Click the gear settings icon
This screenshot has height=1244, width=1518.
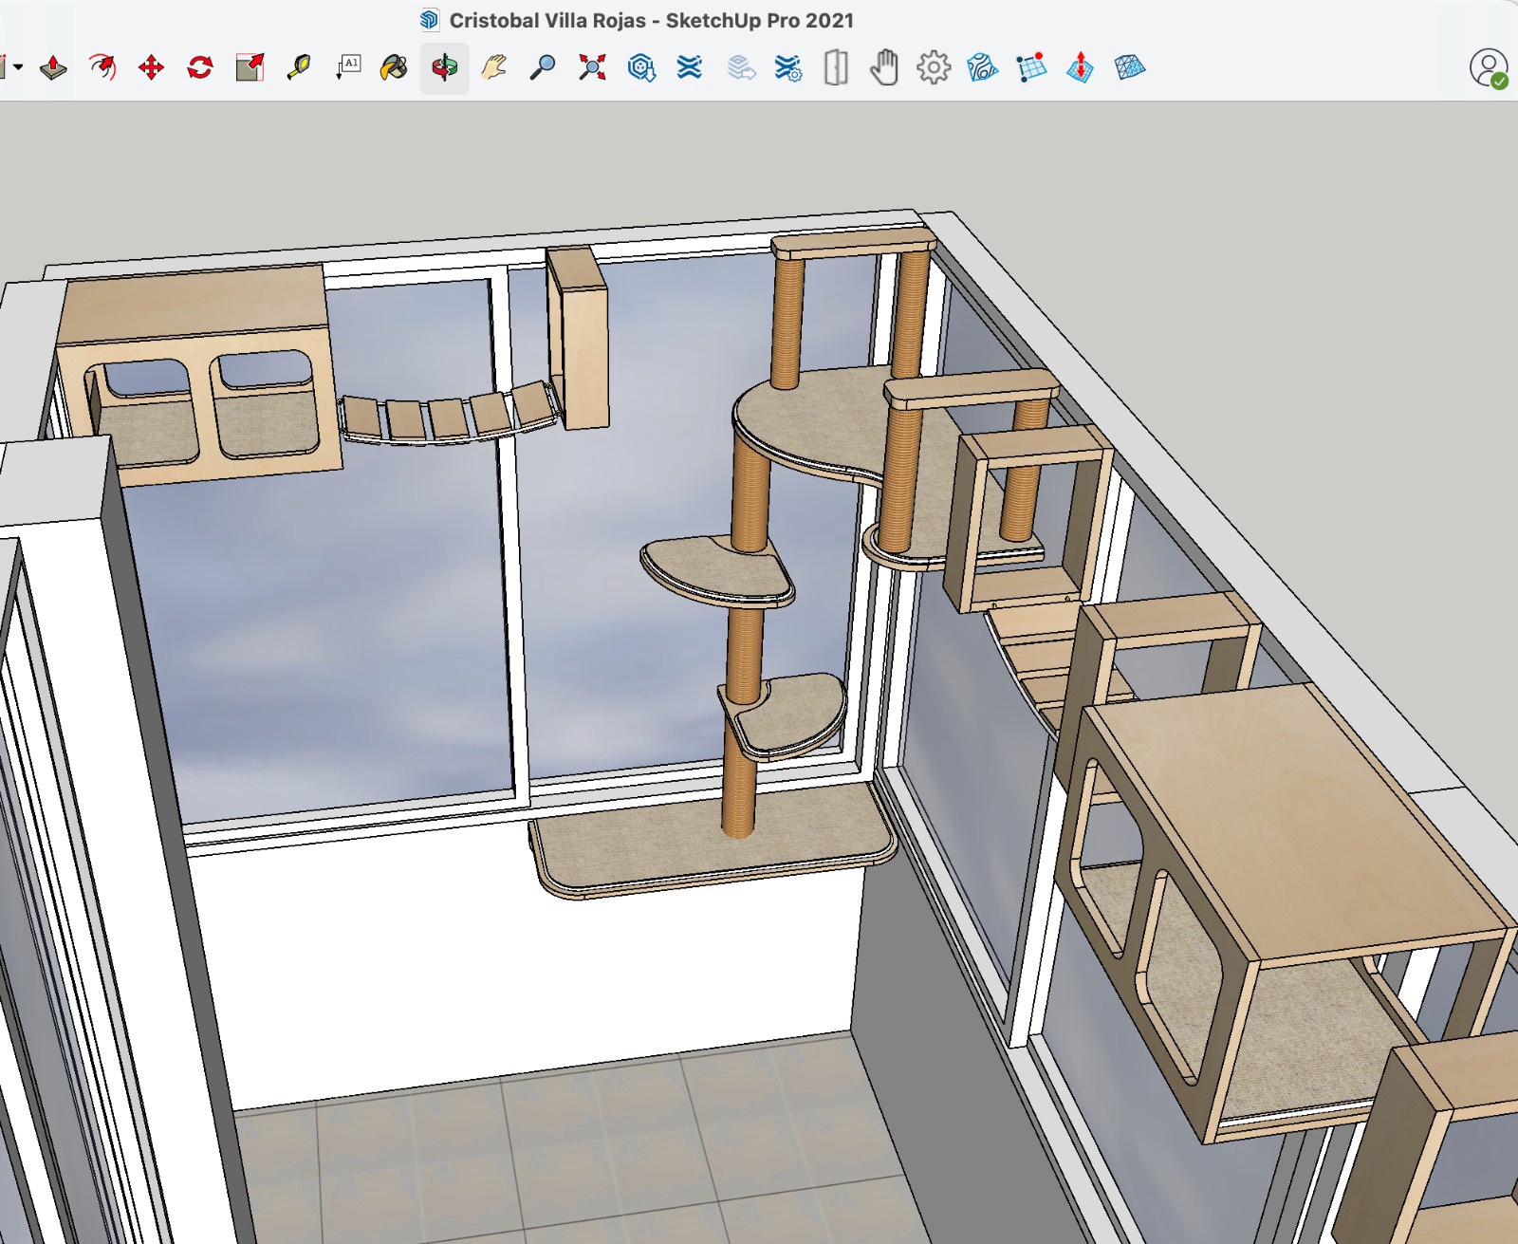click(934, 67)
